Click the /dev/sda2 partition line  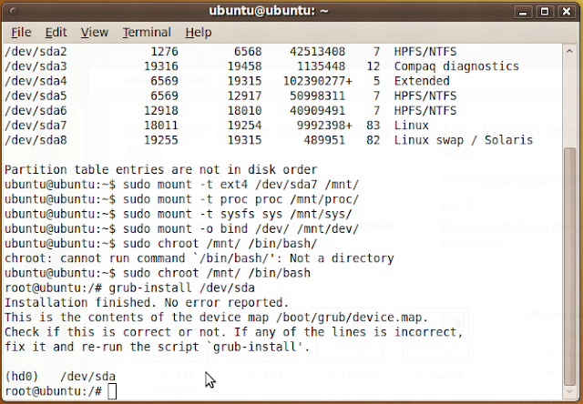(230, 51)
